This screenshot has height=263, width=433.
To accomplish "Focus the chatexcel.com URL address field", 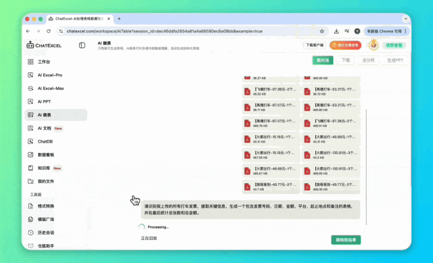I will click(164, 31).
